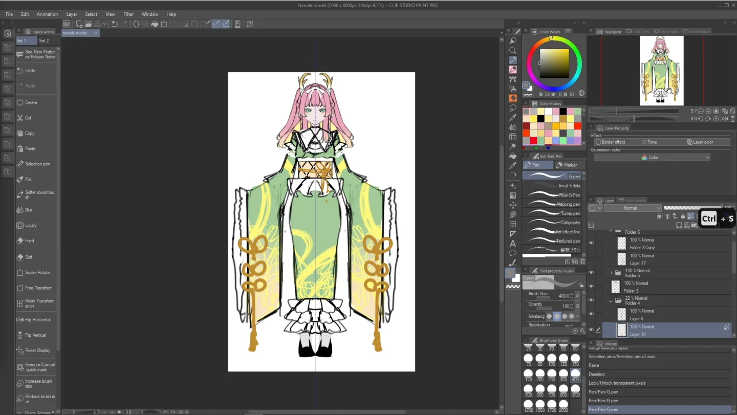
Task: Hide the Folder 3 layer
Action: (x=591, y=287)
